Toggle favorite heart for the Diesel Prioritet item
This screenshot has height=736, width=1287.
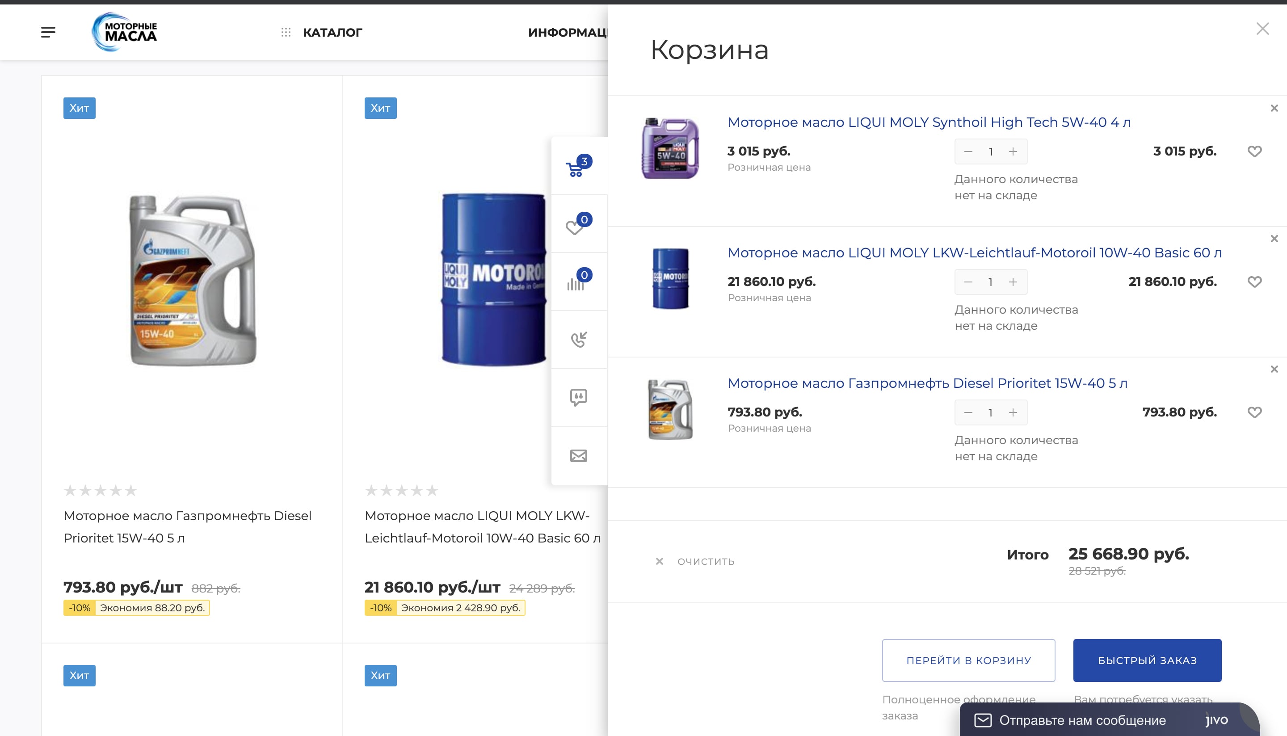(1254, 412)
